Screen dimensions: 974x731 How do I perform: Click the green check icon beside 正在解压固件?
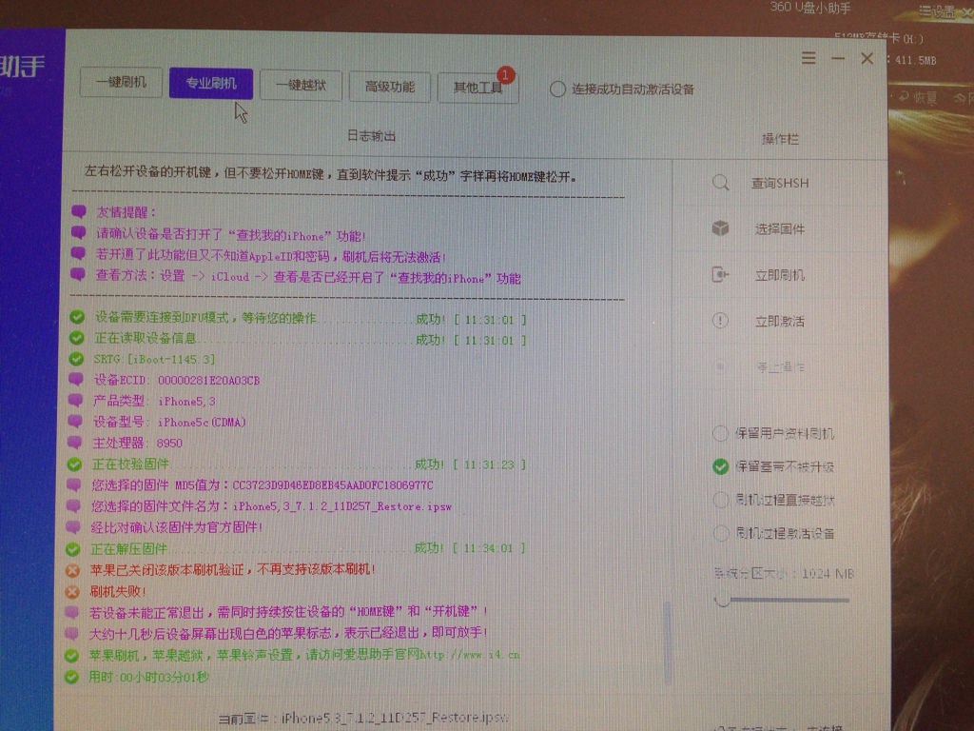pyautogui.click(x=73, y=549)
